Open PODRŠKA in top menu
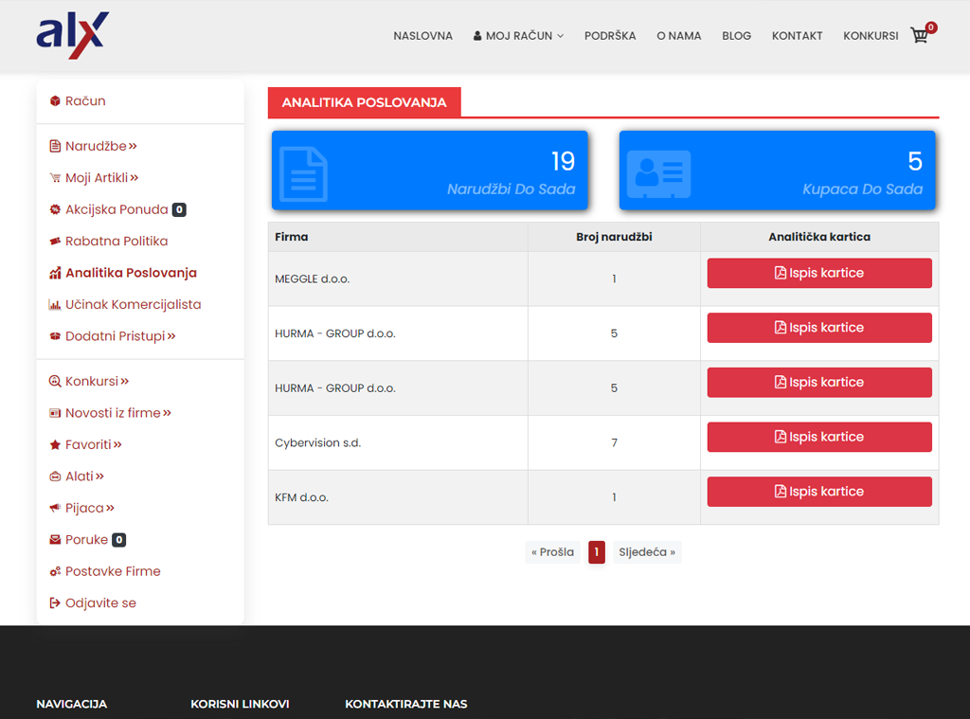 click(610, 36)
